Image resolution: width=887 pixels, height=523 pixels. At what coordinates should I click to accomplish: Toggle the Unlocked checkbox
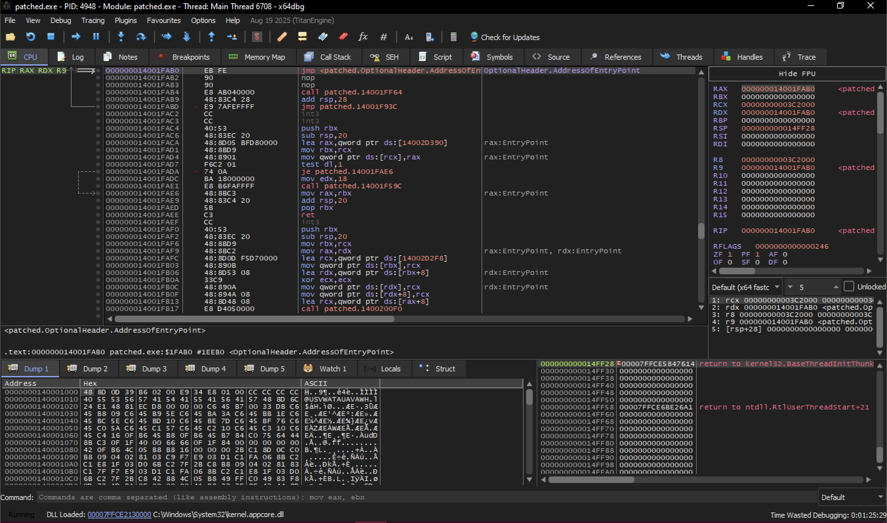pos(849,286)
